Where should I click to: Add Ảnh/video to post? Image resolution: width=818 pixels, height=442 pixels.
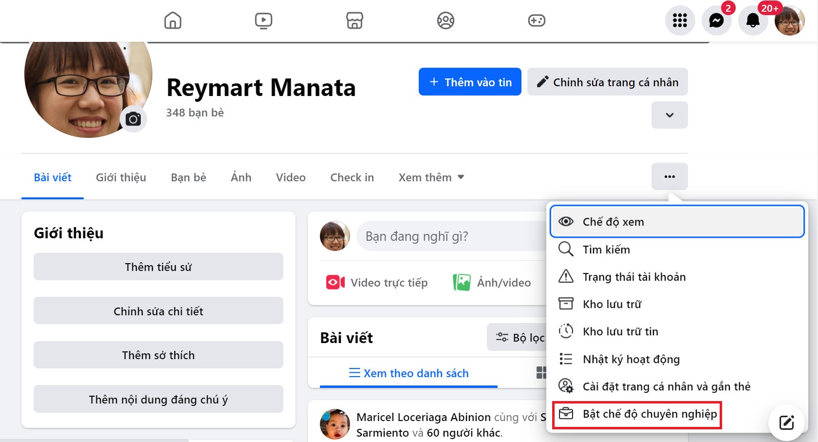tap(492, 283)
